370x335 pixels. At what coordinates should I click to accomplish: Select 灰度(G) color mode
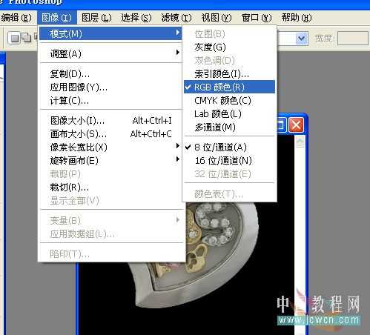[229, 47]
